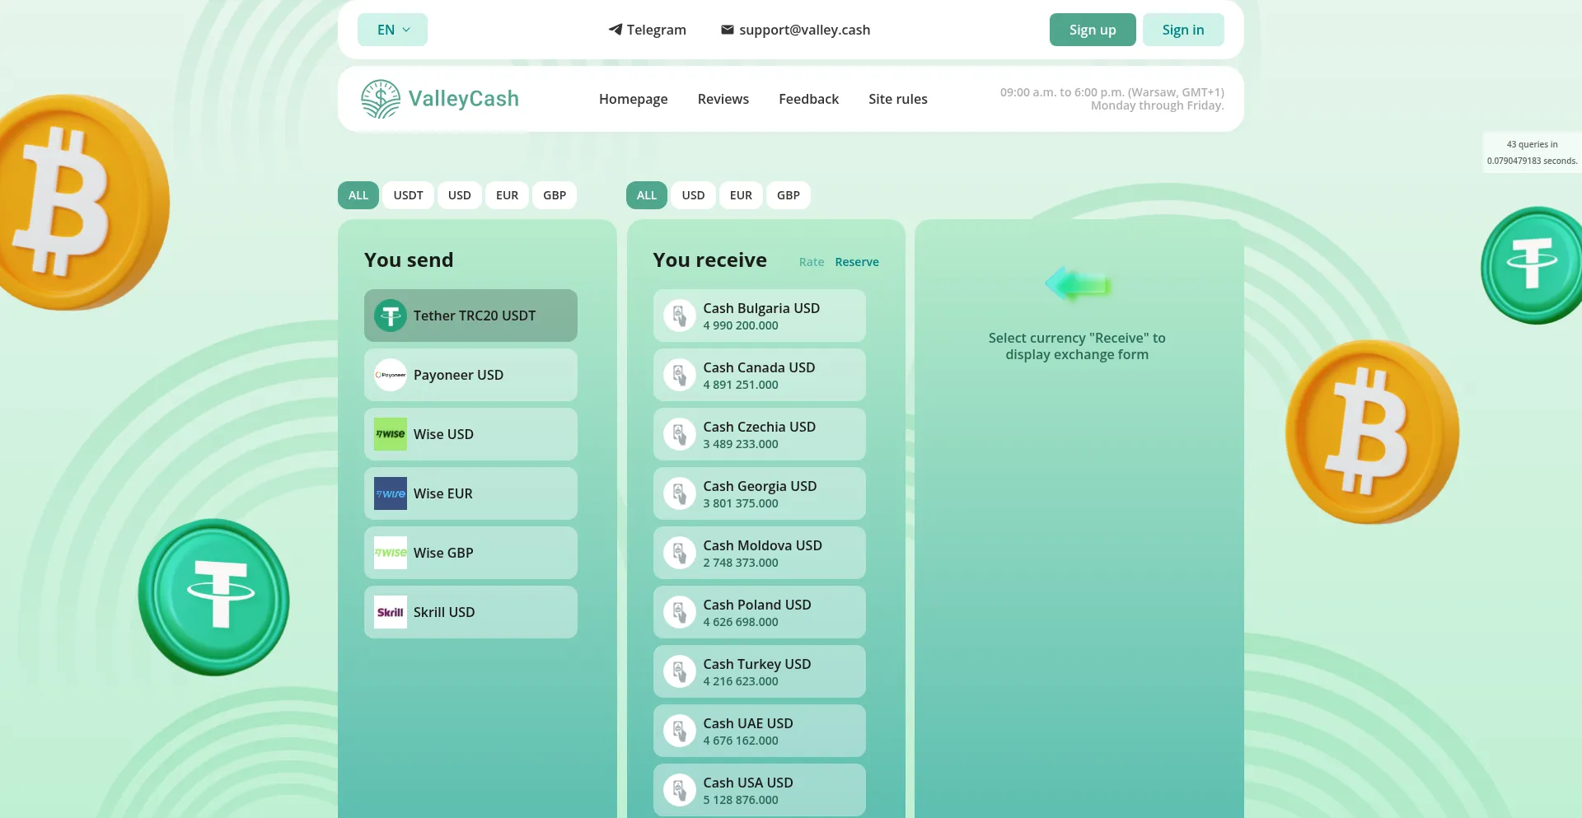Select the Payoneer USD logo icon

tap(391, 375)
